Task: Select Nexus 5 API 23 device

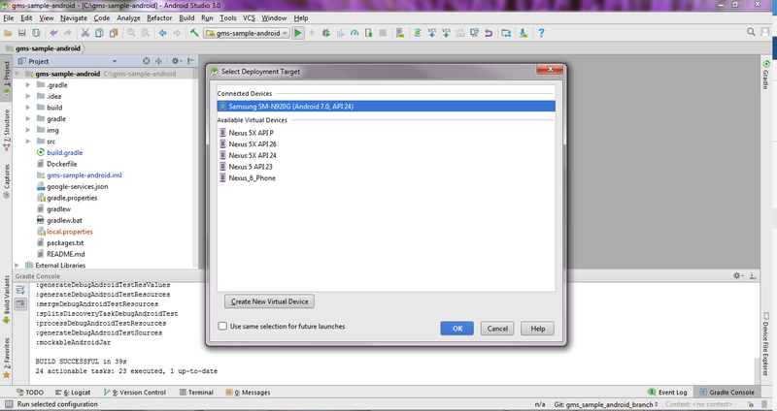Action: pos(246,167)
